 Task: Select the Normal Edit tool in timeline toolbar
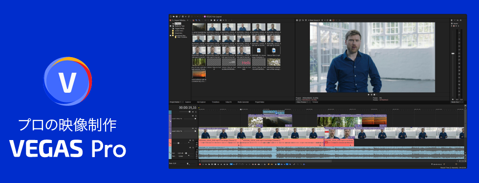tap(231, 164)
